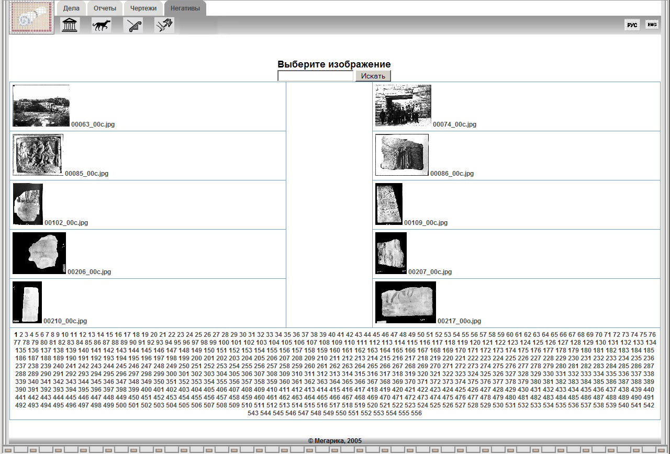Click the hand holding plant icon
The width and height of the screenshot is (670, 454).
164,25
